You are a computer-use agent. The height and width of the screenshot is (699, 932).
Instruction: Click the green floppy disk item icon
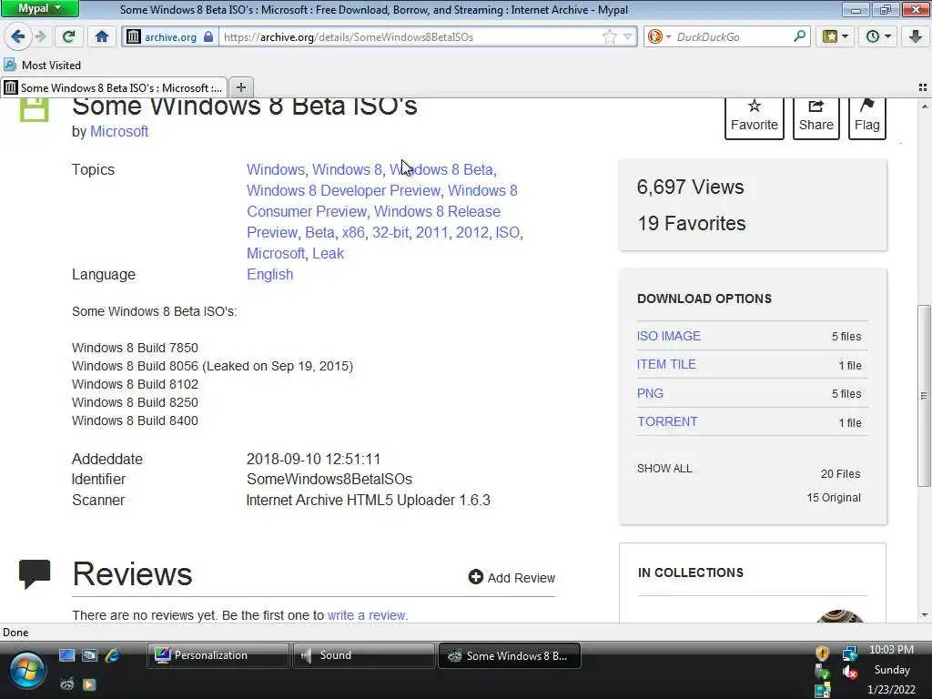pos(34,110)
